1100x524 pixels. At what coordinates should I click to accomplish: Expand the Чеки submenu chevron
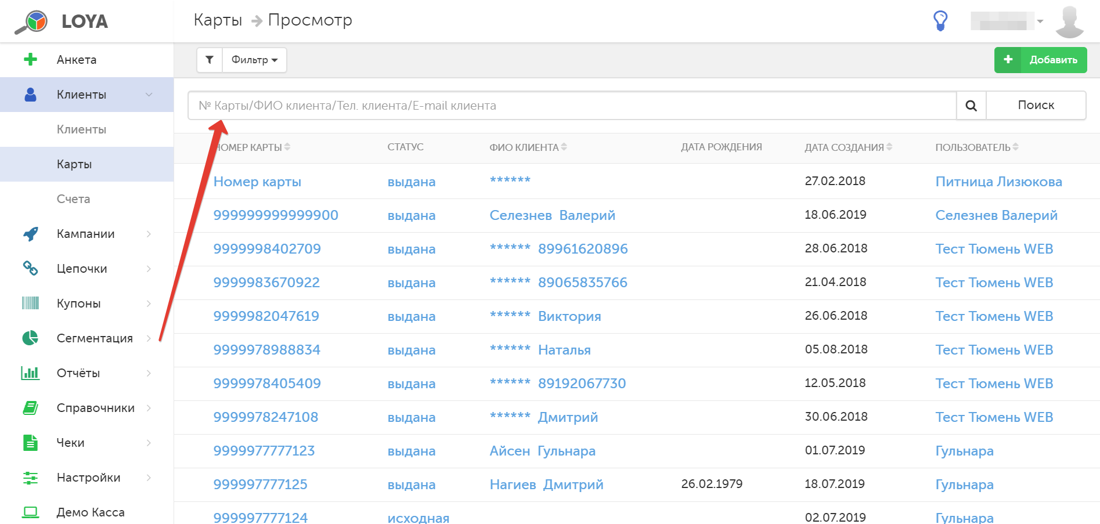click(149, 443)
